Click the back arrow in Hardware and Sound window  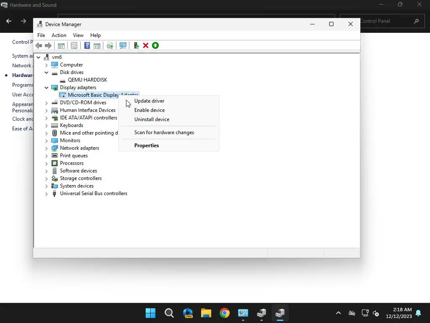(x=9, y=21)
